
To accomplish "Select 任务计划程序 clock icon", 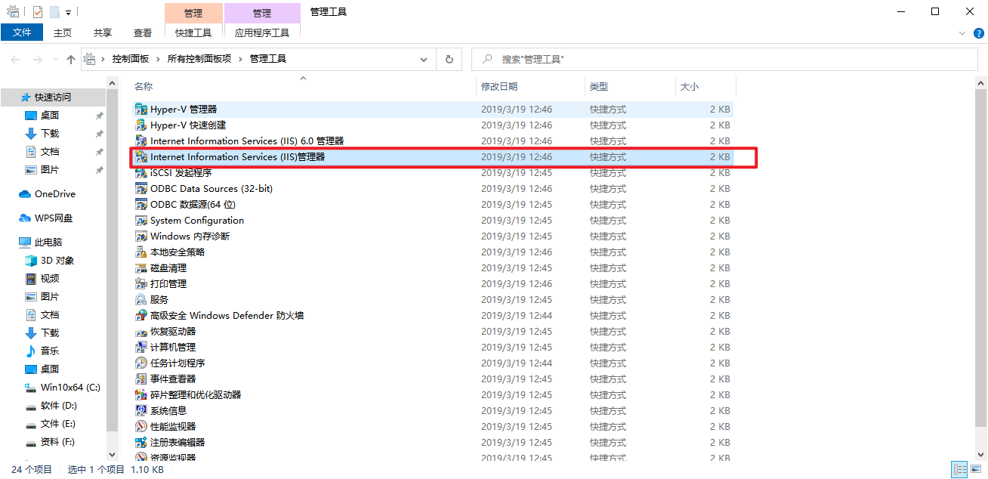I will pos(140,363).
